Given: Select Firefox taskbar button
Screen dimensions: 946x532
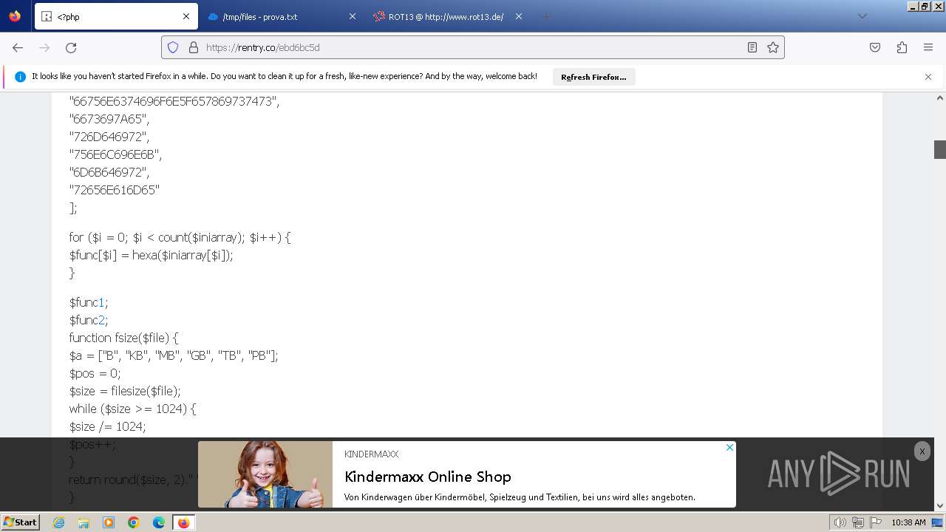Looking at the screenshot, I should pos(183,522).
